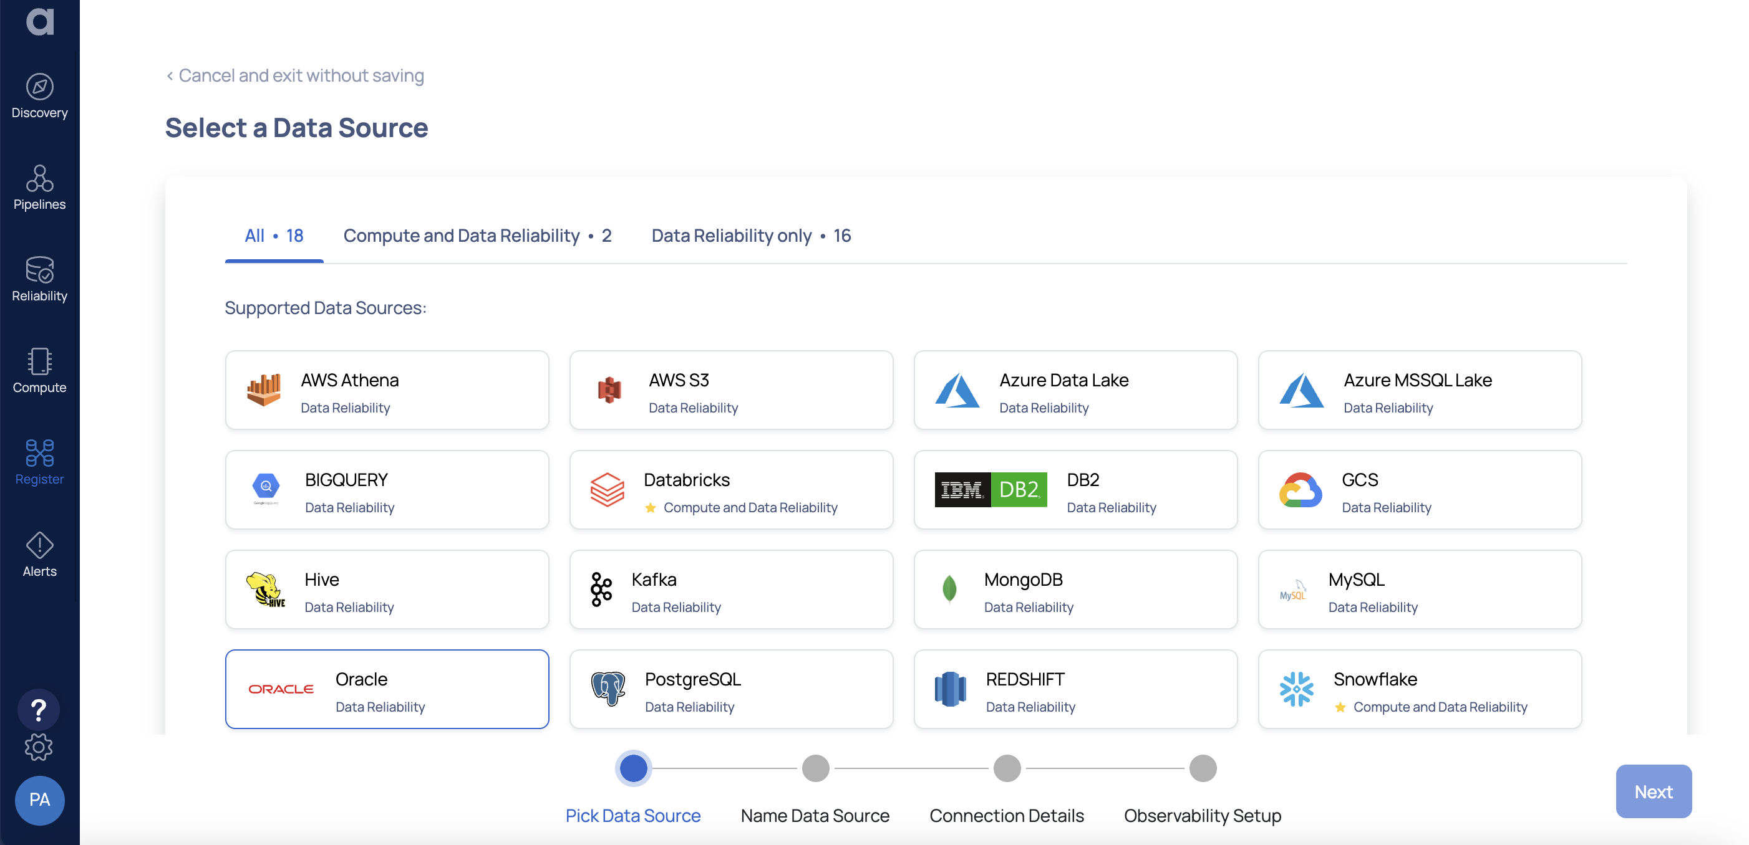Open the Compute section in sidebar

pyautogui.click(x=39, y=371)
